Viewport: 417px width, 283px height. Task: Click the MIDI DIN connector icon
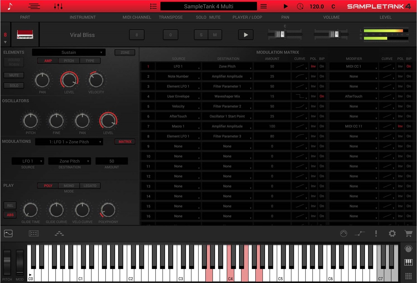point(344,234)
